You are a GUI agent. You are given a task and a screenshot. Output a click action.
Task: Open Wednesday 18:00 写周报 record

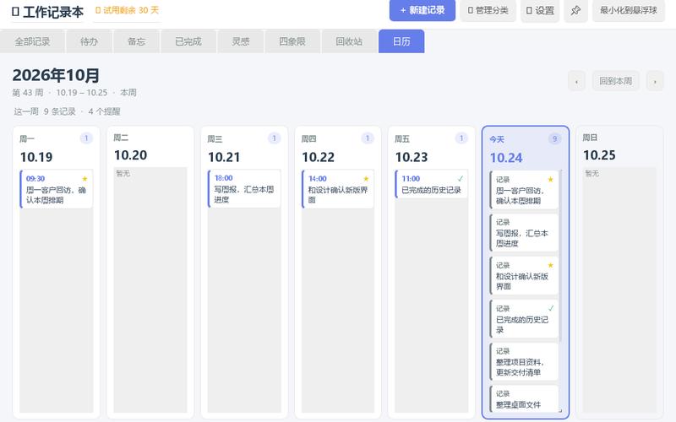tap(244, 188)
